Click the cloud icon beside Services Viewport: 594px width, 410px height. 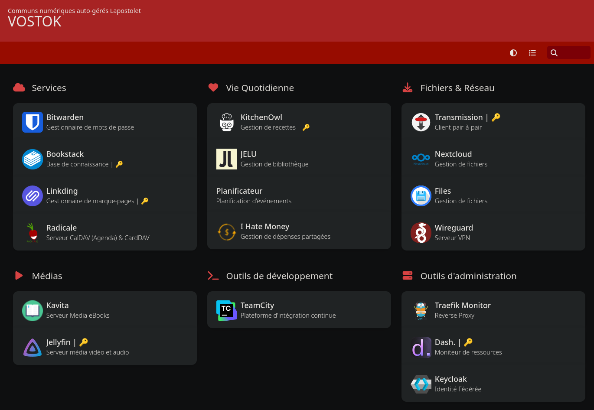[19, 88]
